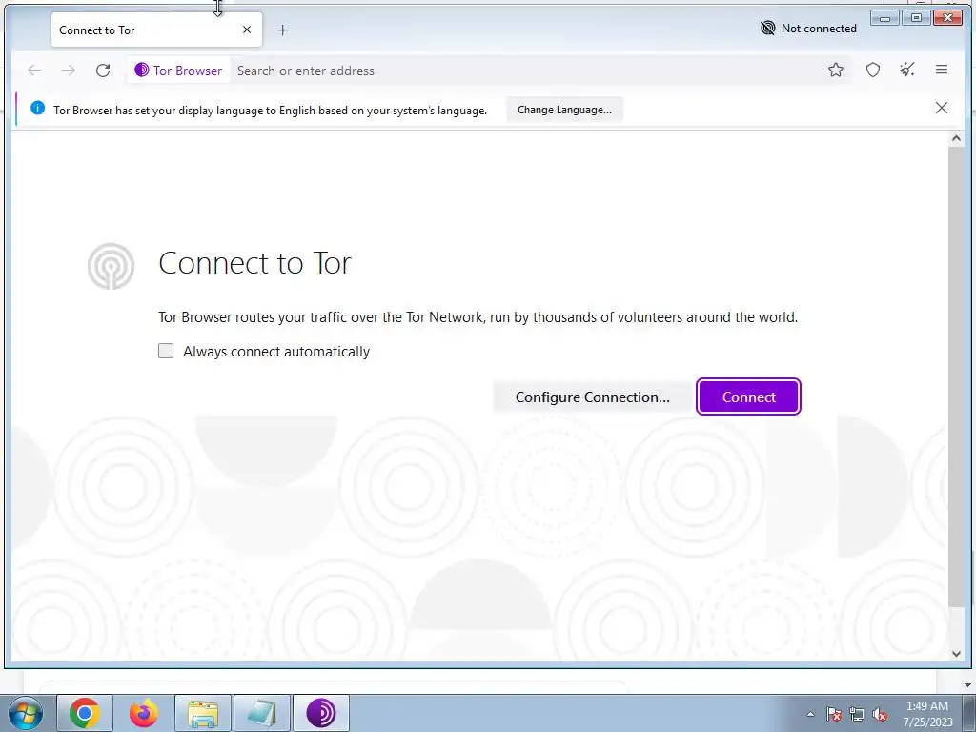
Task: Click Tor Browser taskbar icon
Action: click(321, 713)
